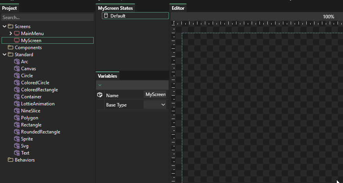Select the Behaviors folder
Image resolution: width=343 pixels, height=183 pixels.
(24, 160)
